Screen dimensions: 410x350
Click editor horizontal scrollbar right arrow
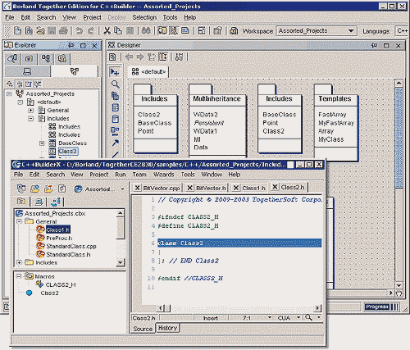coord(317,308)
